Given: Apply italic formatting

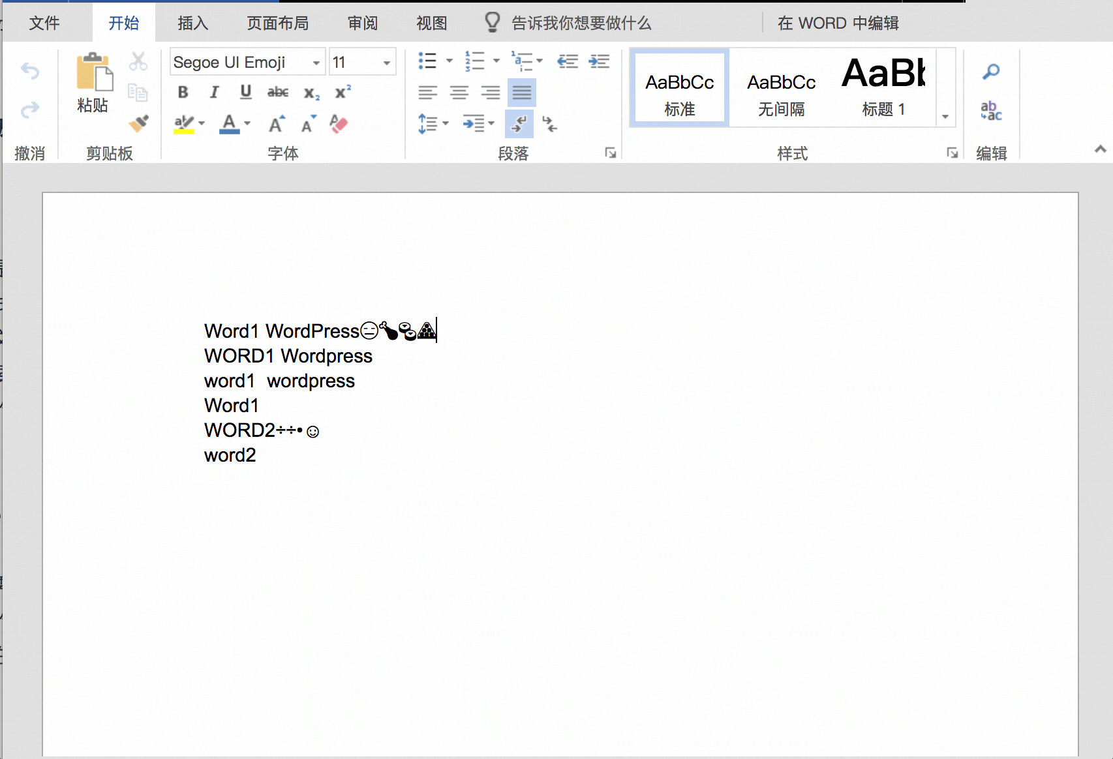Looking at the screenshot, I should point(214,92).
